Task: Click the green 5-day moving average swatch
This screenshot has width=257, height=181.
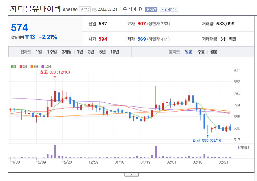Action: [x=12, y=66]
